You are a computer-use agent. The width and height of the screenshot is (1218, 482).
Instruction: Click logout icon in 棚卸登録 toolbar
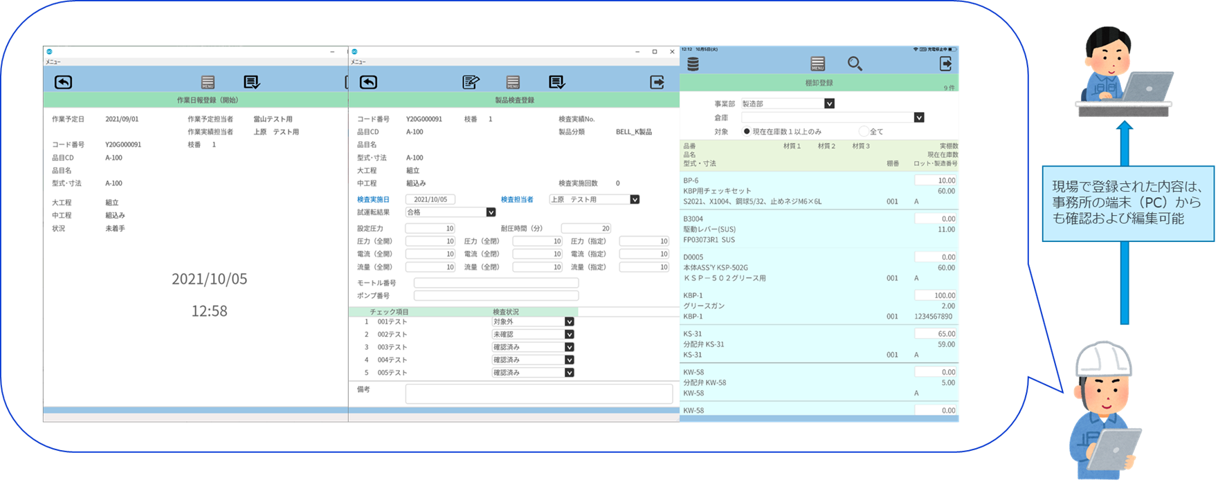(x=945, y=64)
